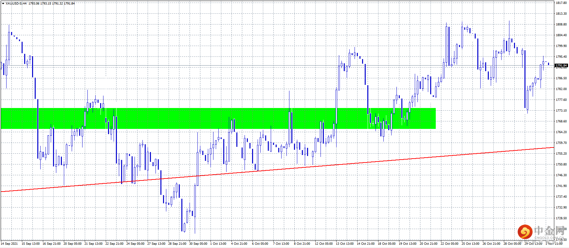Click the 8 Oct 21:00 time label
569x248 pixels.
coord(302,244)
